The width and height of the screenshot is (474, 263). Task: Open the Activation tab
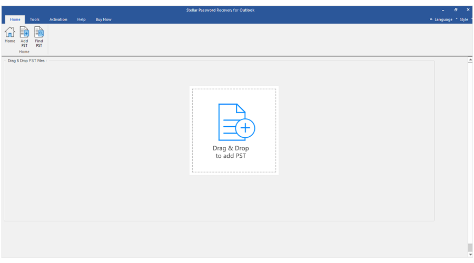58,19
